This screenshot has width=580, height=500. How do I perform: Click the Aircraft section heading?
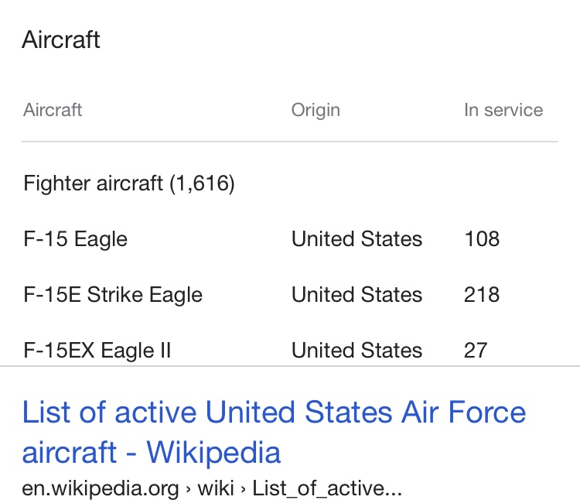[61, 39]
